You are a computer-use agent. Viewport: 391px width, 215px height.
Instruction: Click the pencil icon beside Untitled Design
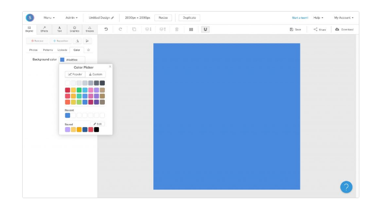[112, 18]
